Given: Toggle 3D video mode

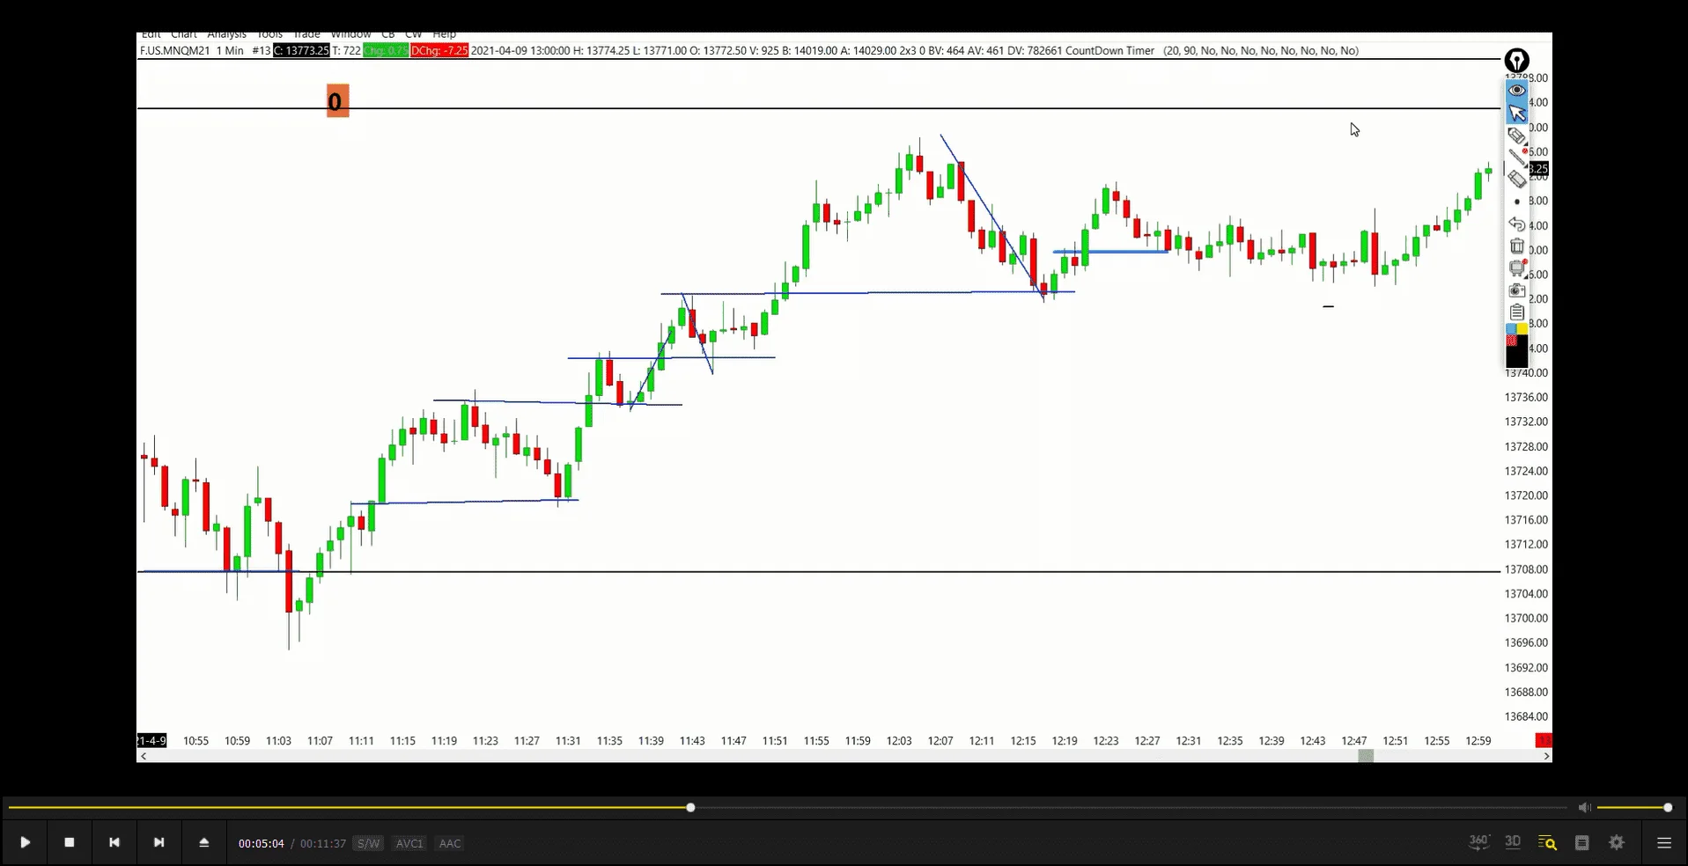Looking at the screenshot, I should coord(1513,842).
